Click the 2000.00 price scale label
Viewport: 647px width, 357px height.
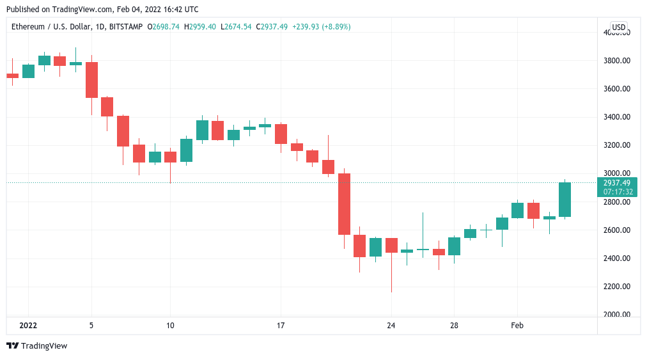(618, 315)
